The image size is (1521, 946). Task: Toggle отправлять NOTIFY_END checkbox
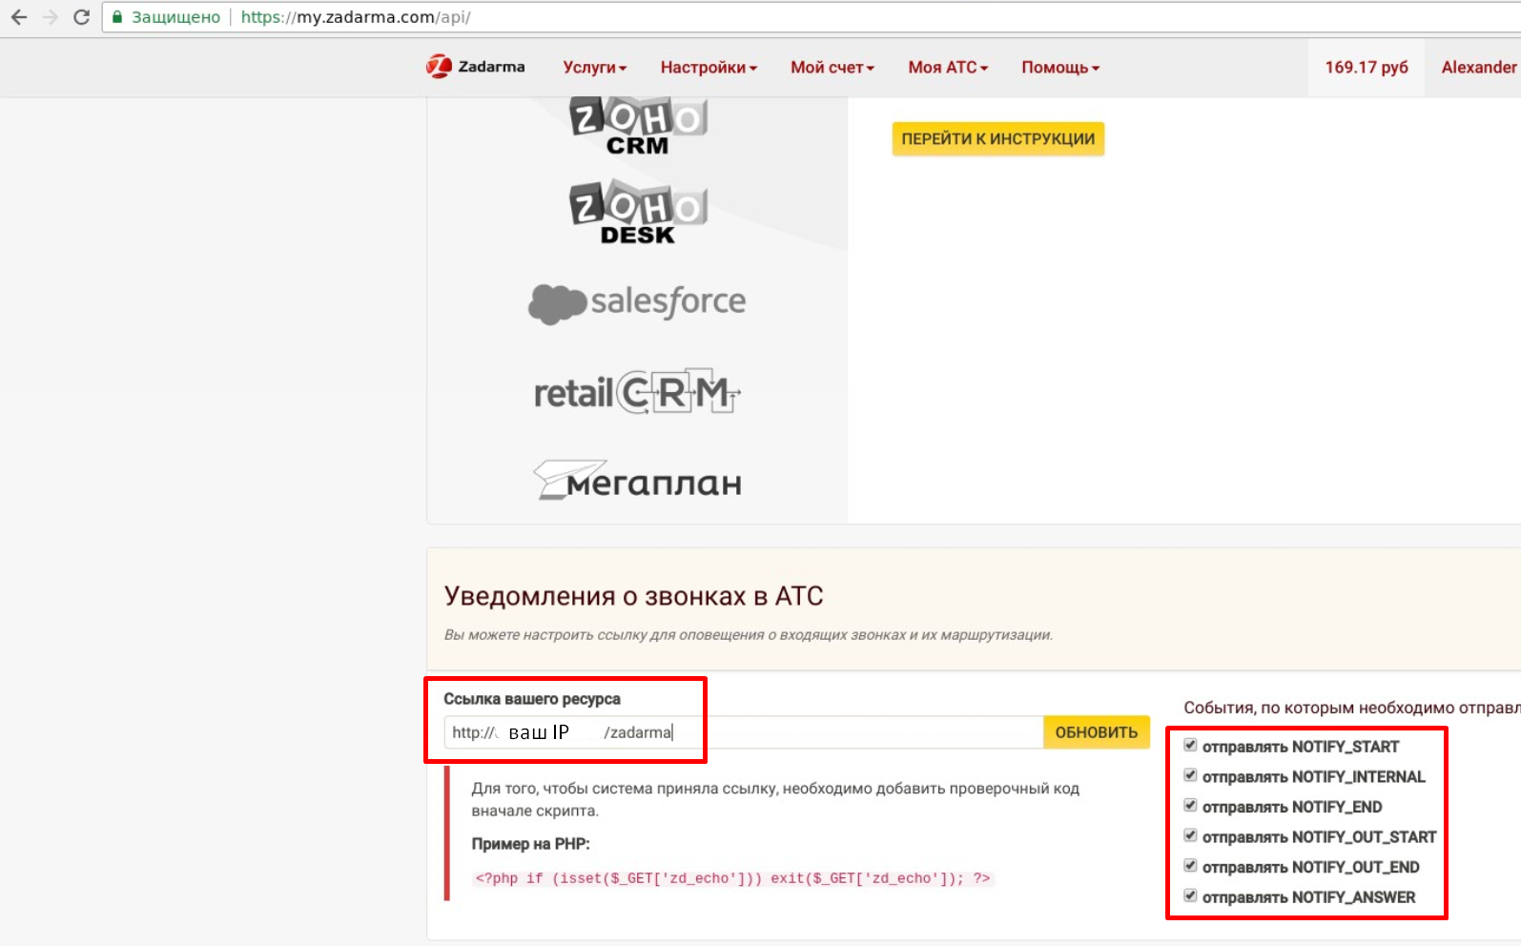point(1190,806)
